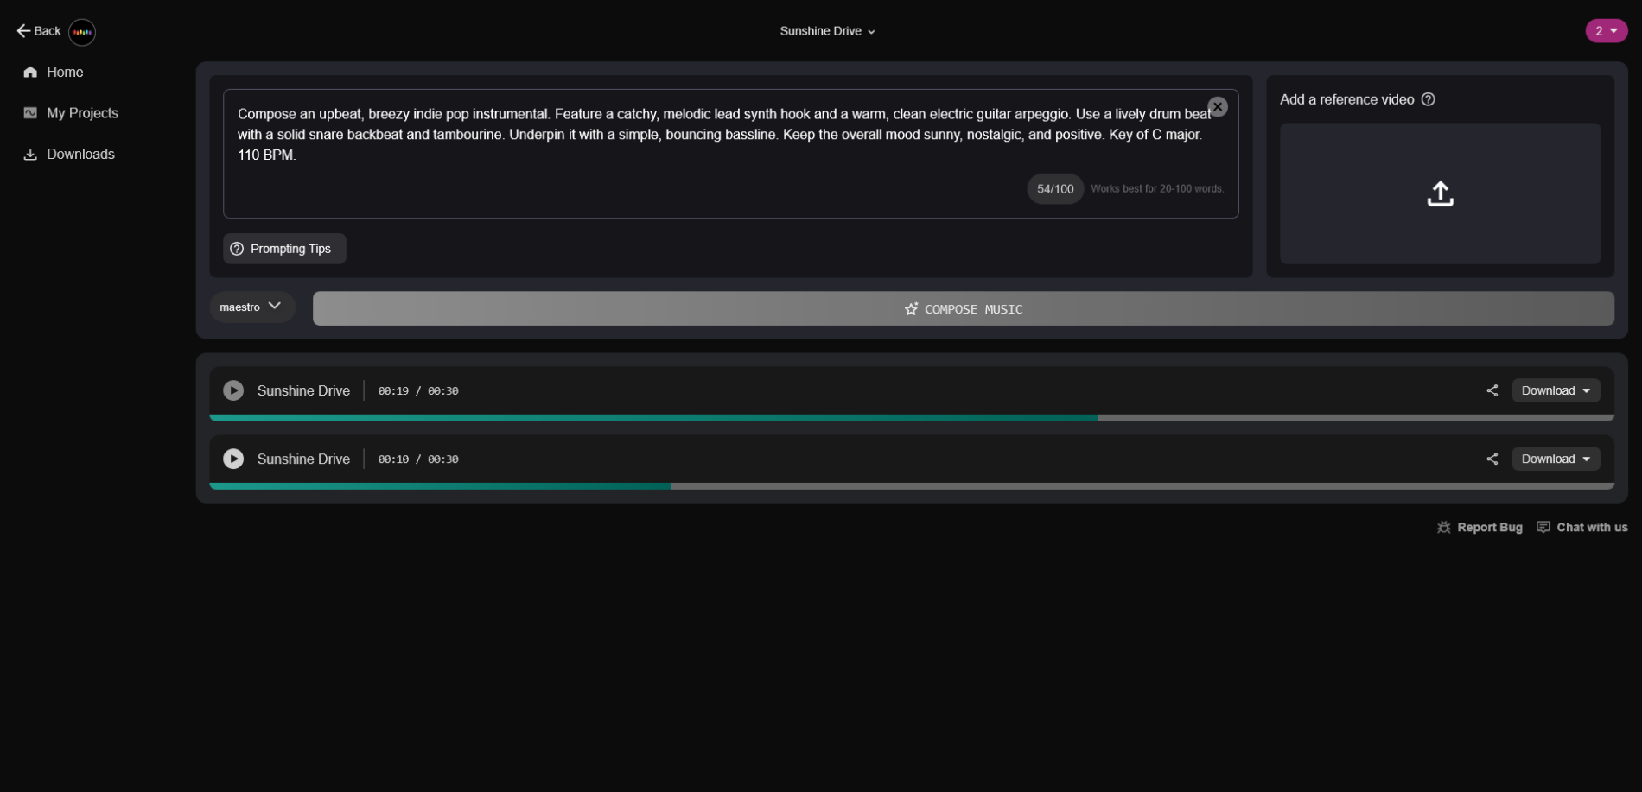This screenshot has width=1642, height=792.
Task: Open My Projects in the sidebar
Action: click(81, 113)
